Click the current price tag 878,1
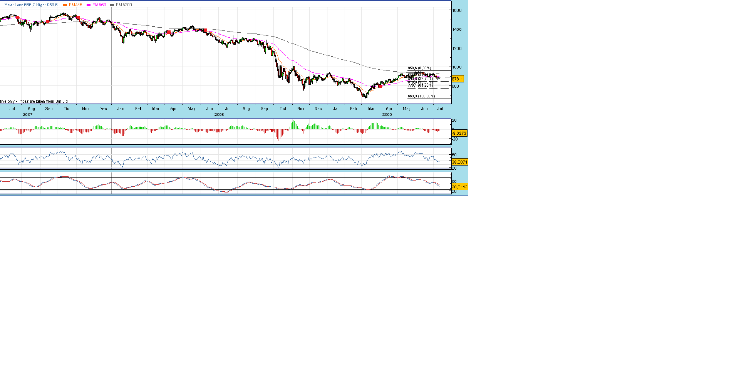 [457, 79]
